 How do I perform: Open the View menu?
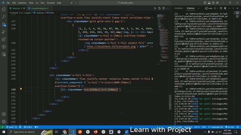(31, 3)
